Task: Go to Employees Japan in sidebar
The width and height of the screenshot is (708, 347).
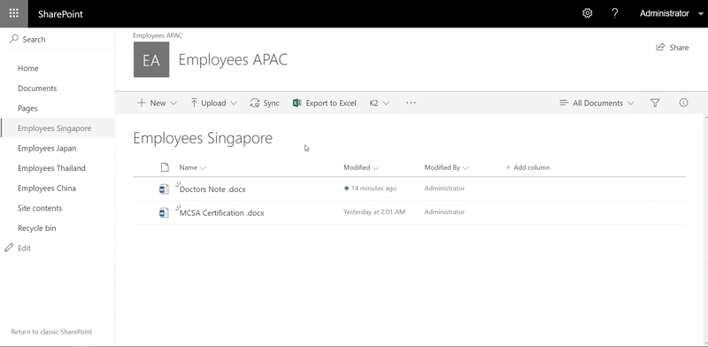Action: pos(47,148)
